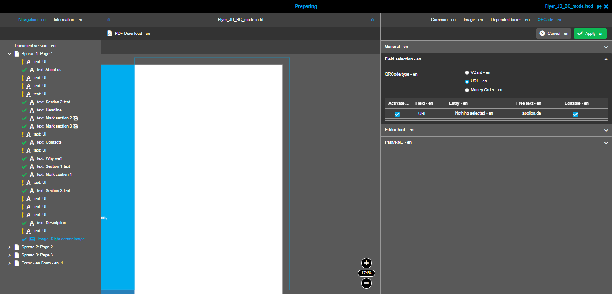Click the green check beside 'text: Headline'
This screenshot has width=612, height=294.
click(x=24, y=110)
